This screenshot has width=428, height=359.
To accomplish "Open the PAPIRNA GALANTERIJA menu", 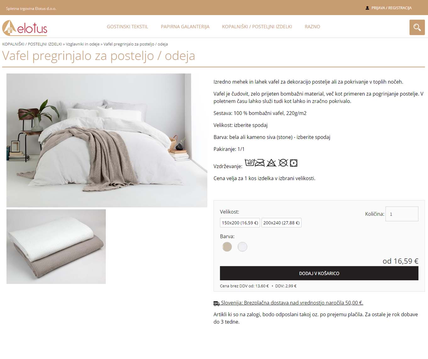I will coord(185,27).
